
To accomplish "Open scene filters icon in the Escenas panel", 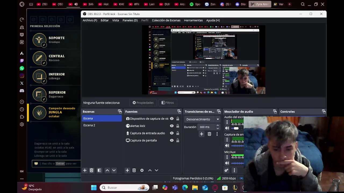I will [99, 170].
